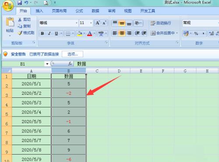Image resolution: width=219 pixels, height=162 pixels.
Task: Open the font size 11 dropdown
Action: pyautogui.click(x=91, y=23)
